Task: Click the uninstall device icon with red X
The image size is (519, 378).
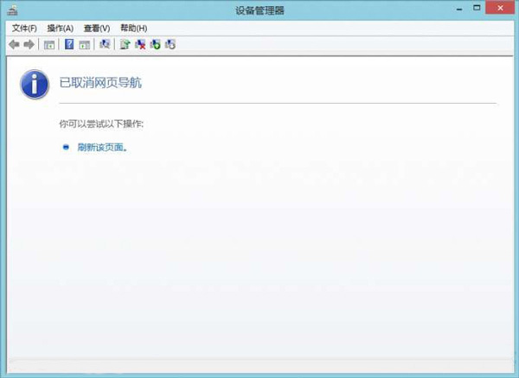Action: [x=140, y=44]
